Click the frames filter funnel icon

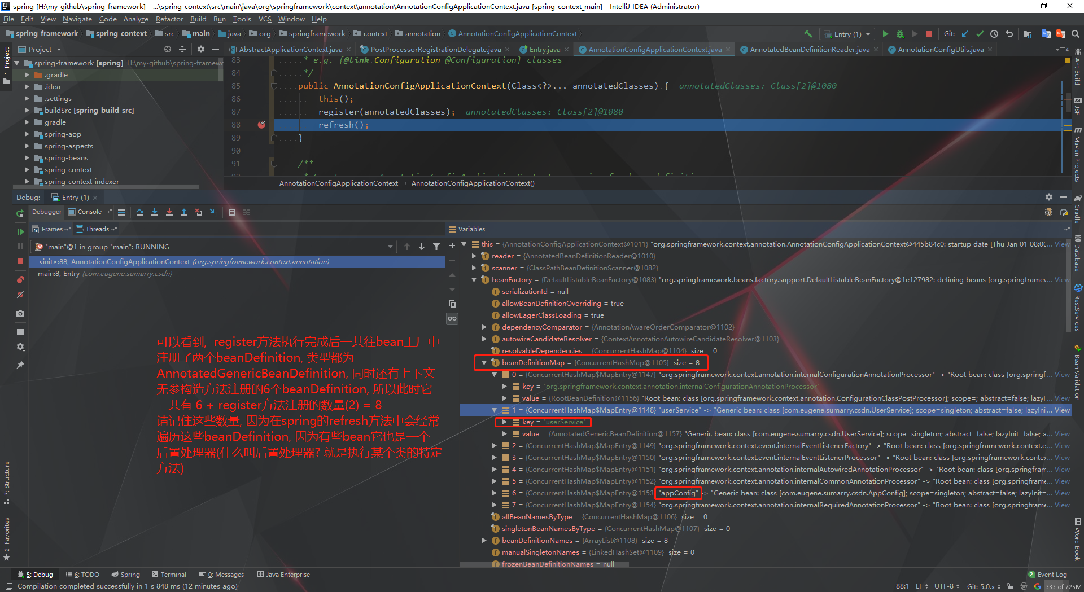point(436,247)
